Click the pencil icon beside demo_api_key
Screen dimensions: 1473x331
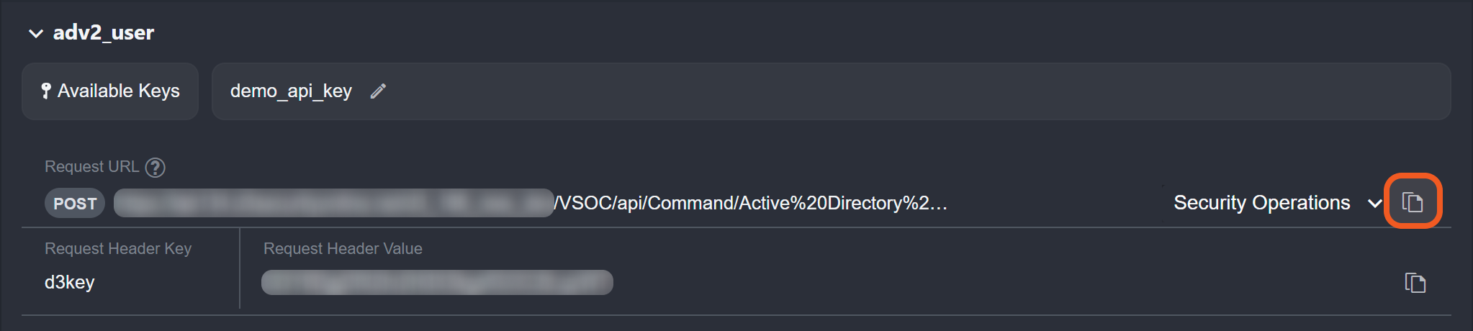pos(378,91)
